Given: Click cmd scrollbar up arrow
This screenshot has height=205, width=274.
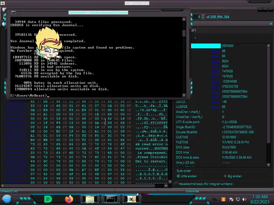Looking at the screenshot, I should tap(184, 19).
